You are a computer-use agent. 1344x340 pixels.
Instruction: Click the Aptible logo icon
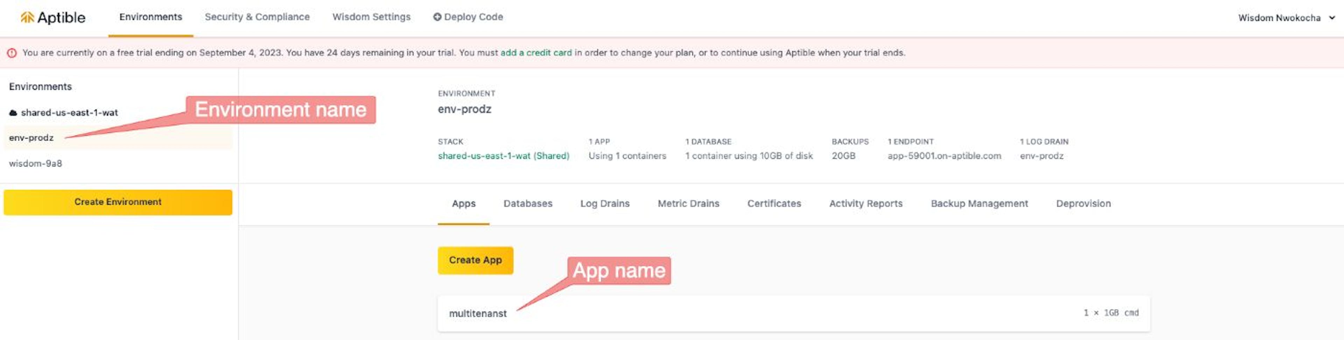click(x=27, y=18)
